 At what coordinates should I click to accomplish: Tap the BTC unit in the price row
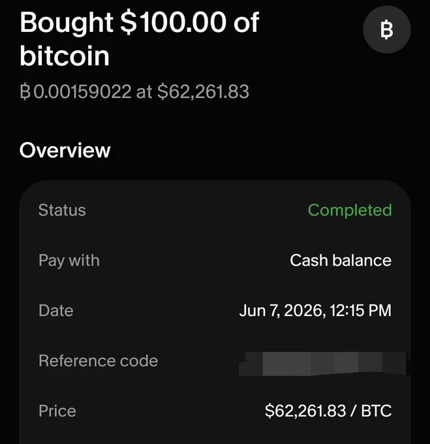376,411
